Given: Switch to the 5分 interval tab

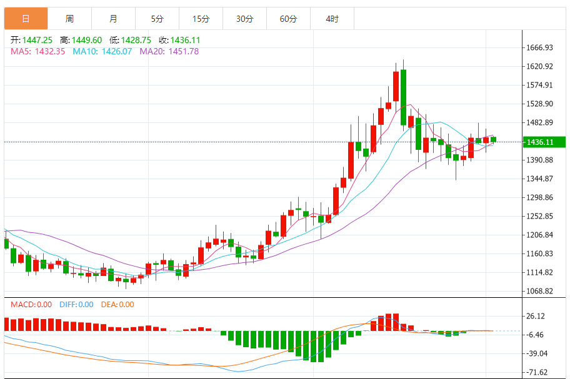Looking at the screenshot, I should [x=157, y=19].
